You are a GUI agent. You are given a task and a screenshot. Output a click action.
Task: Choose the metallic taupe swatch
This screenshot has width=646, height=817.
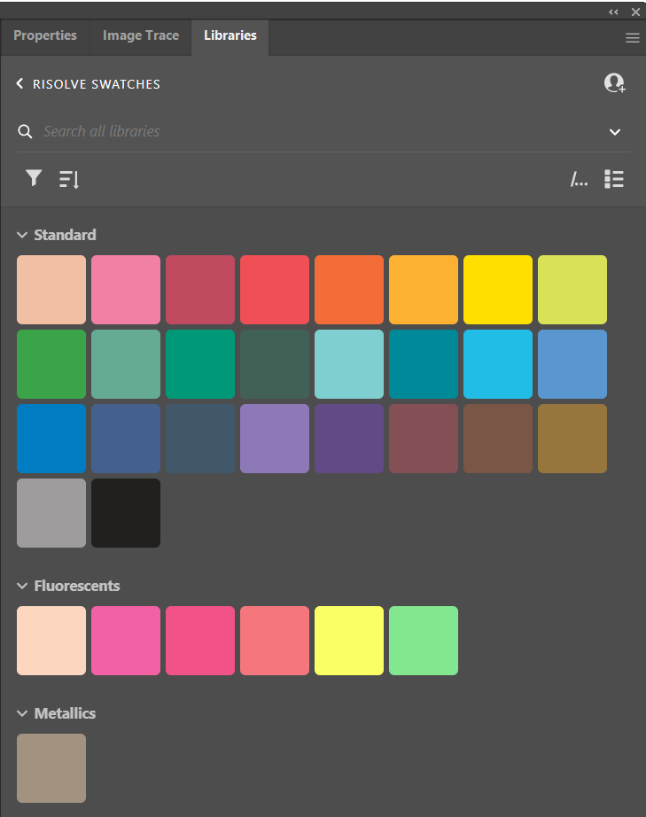pos(51,768)
